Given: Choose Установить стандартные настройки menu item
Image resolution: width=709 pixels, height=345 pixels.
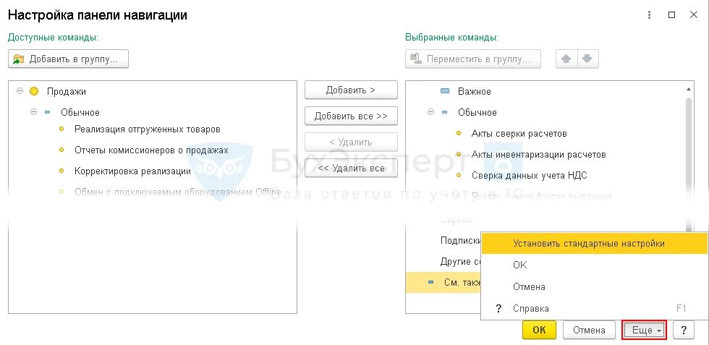Looking at the screenshot, I should pos(588,244).
